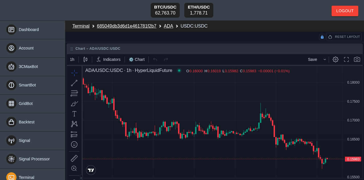The image size is (364, 180).
Task: Open Backtest in the sidebar
Action: click(32, 122)
